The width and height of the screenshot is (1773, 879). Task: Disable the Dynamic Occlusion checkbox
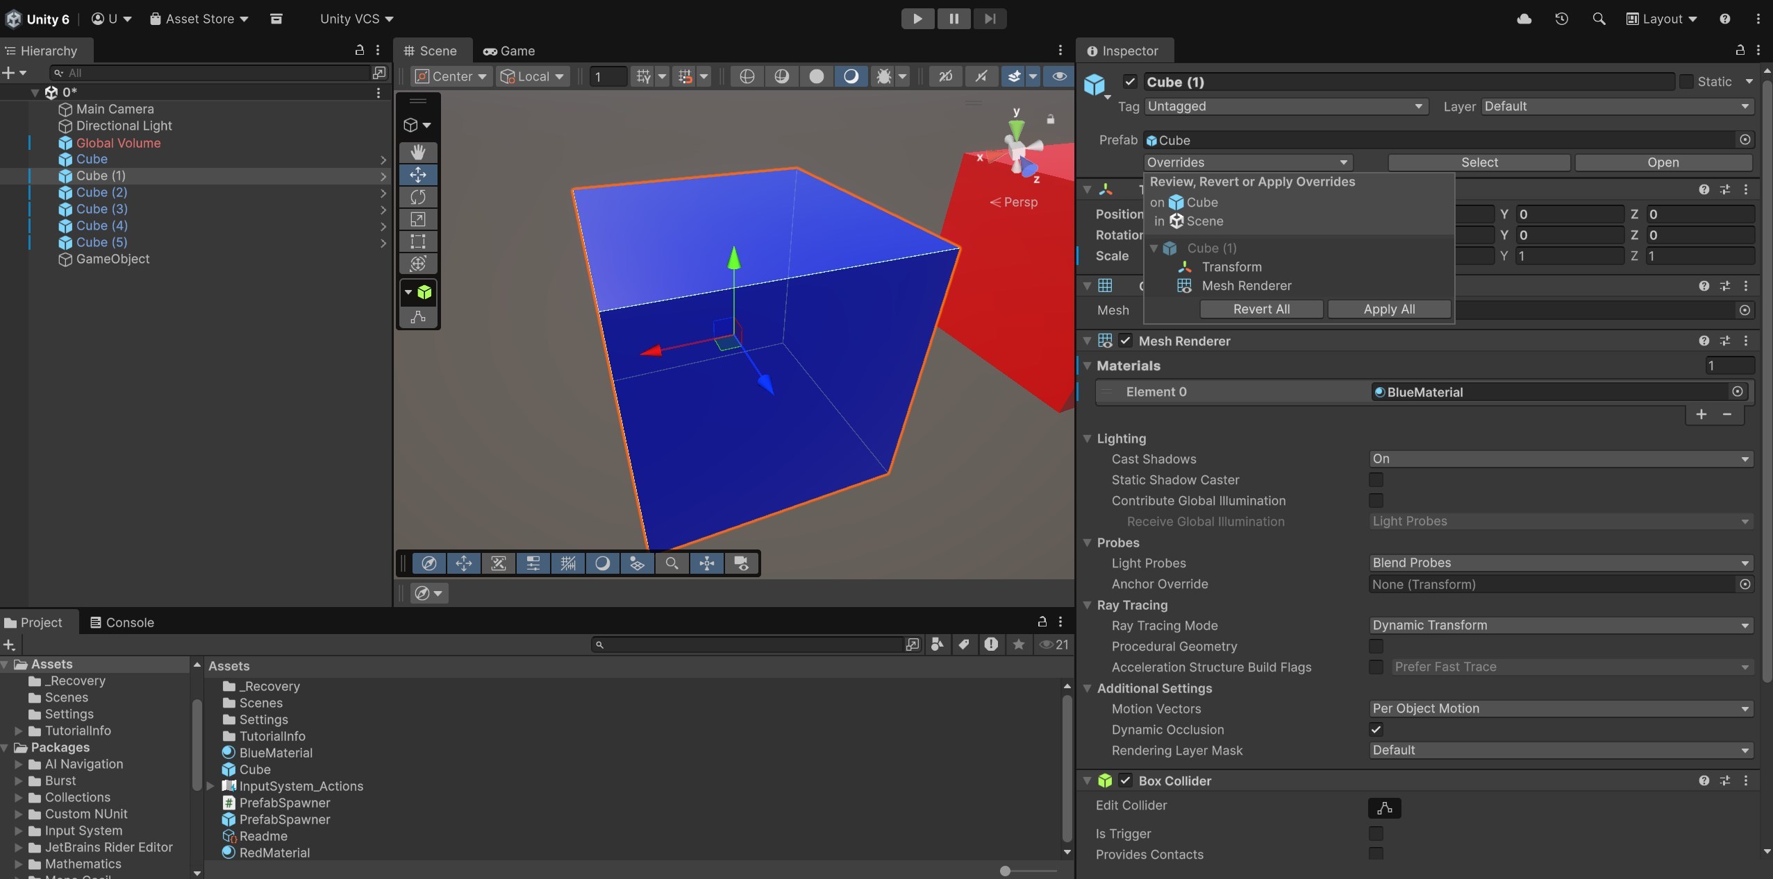1376,729
